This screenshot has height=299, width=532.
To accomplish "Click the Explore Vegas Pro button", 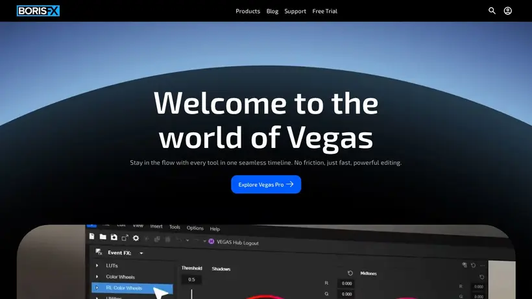I will (266, 184).
